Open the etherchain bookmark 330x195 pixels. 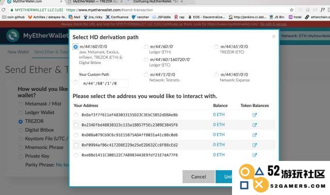click(x=318, y=17)
